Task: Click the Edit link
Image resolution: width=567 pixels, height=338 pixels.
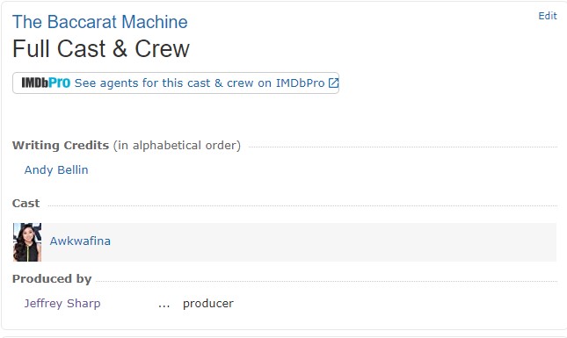Action: point(548,16)
